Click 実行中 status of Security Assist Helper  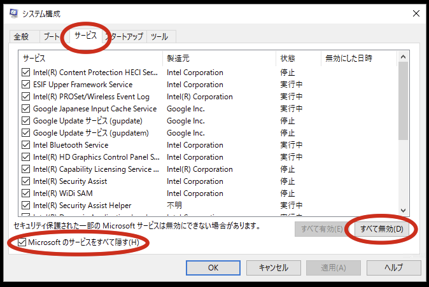pyautogui.click(x=292, y=206)
